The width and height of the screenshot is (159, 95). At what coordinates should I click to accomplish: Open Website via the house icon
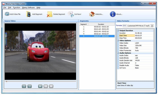[92, 14]
